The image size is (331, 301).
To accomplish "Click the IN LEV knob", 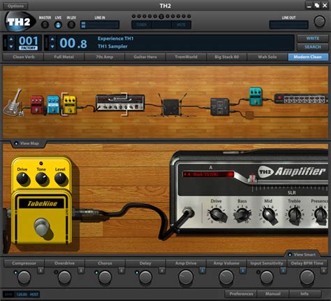I will click(x=71, y=24).
